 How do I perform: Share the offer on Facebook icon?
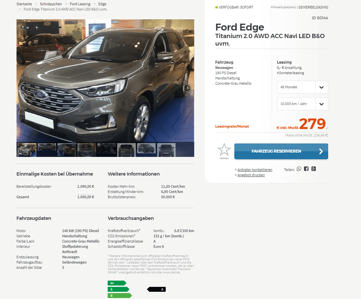point(306,169)
